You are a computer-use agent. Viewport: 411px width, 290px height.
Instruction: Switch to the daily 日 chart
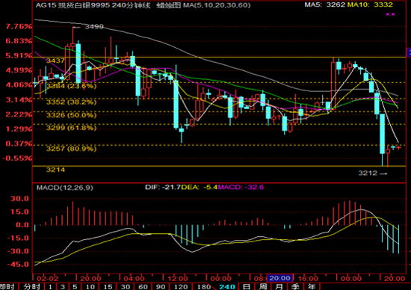(246, 286)
